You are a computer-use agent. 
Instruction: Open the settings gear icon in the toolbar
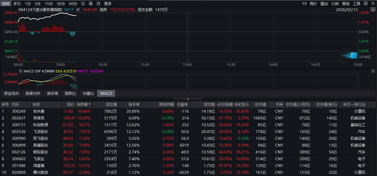[366, 4]
